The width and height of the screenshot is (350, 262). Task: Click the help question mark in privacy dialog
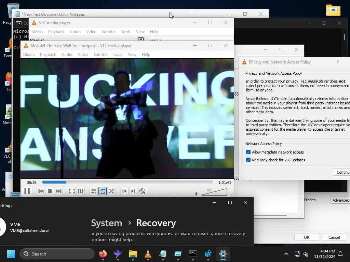click(337, 62)
